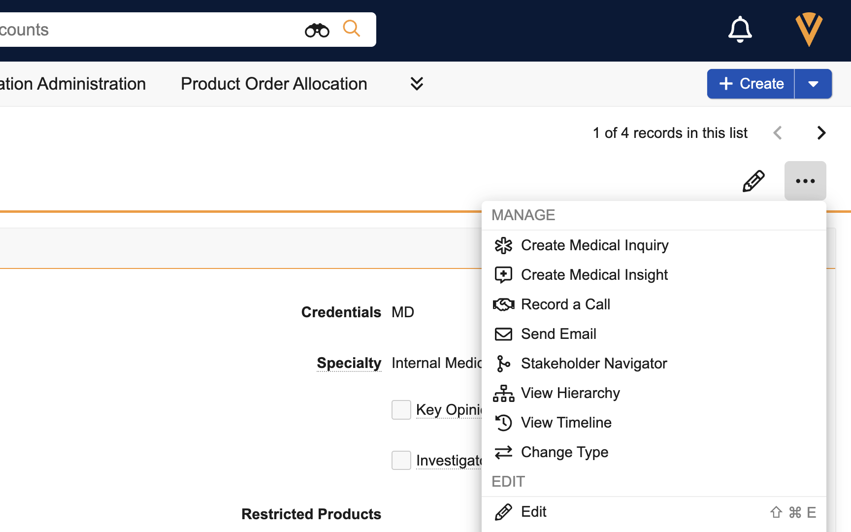Expand the Create button dropdown arrow
The image size is (851, 532).
(813, 84)
